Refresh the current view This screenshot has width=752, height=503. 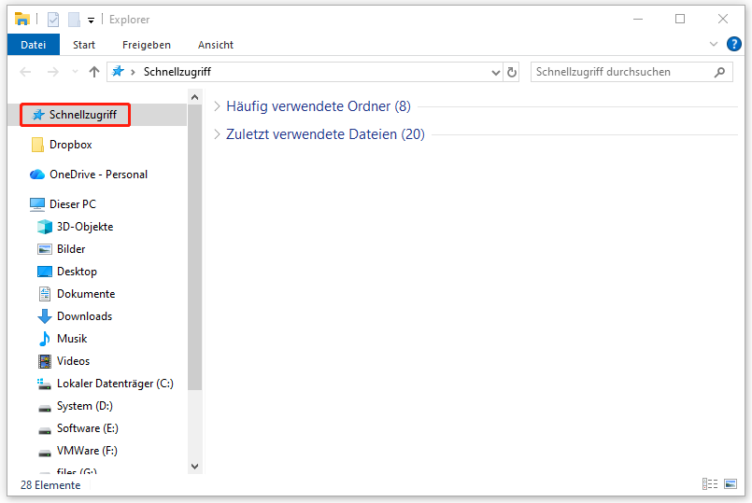pos(512,73)
